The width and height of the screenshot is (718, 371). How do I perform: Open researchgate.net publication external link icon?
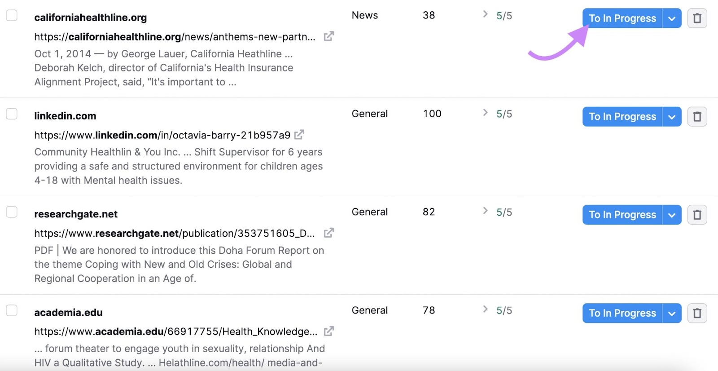click(x=328, y=233)
